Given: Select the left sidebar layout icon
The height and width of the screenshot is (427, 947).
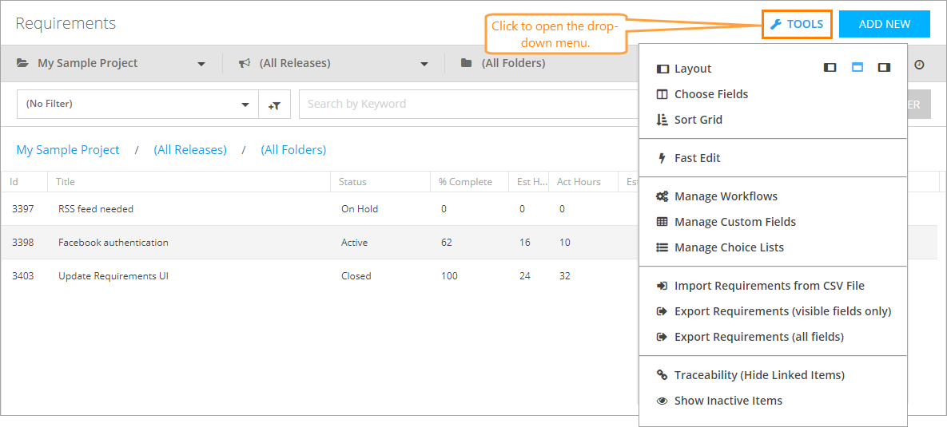Looking at the screenshot, I should [830, 68].
